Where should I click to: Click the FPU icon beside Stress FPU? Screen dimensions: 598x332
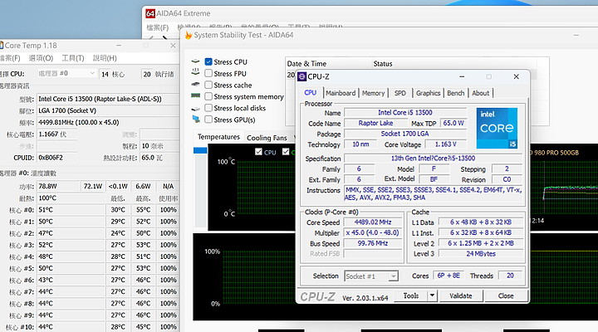pos(196,72)
